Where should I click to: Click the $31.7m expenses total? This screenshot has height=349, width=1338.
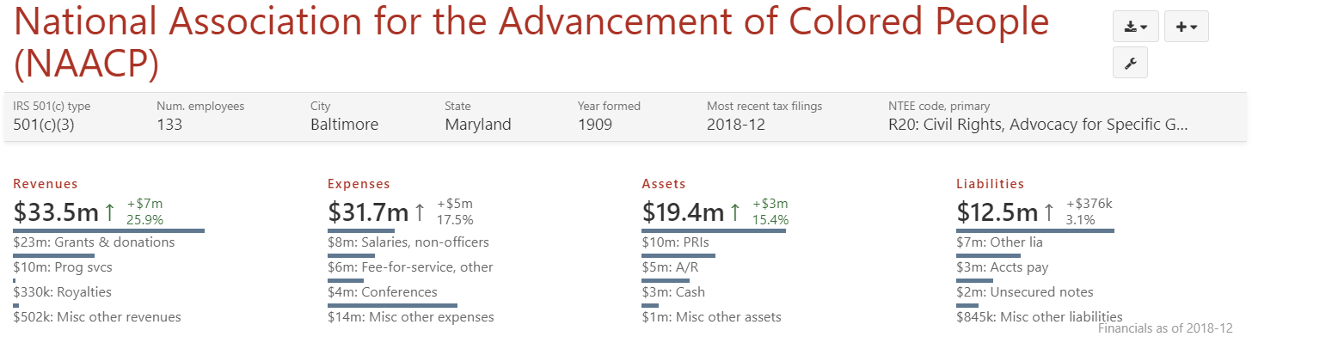pyautogui.click(x=368, y=211)
